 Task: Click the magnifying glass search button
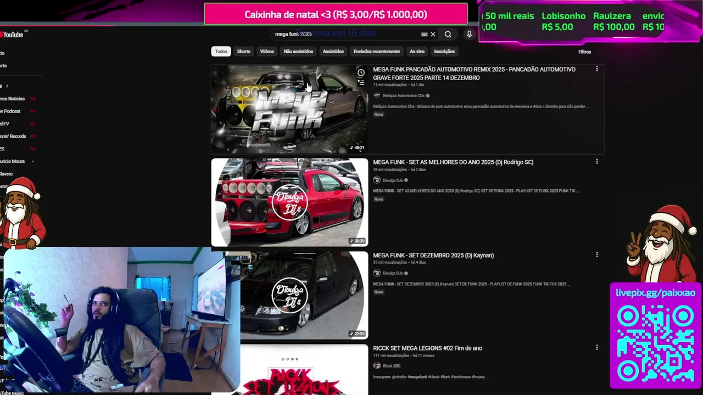click(448, 34)
